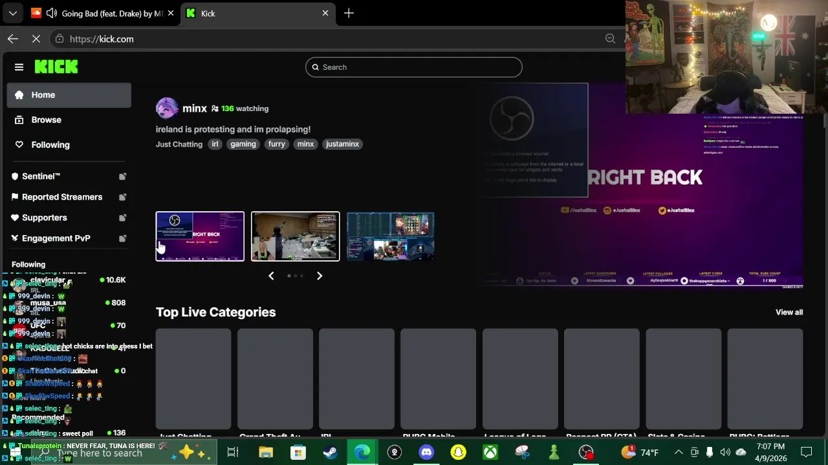Viewport: 828px width, 465px height.
Task: Click external link icon beside Supporters
Action: tap(123, 218)
